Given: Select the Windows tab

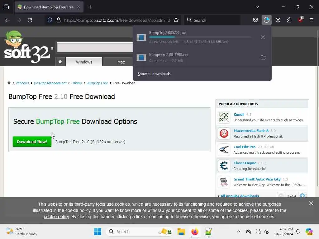Looking at the screenshot, I should 84,62.
